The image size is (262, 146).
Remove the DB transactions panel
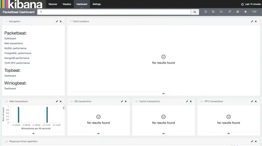point(126,102)
